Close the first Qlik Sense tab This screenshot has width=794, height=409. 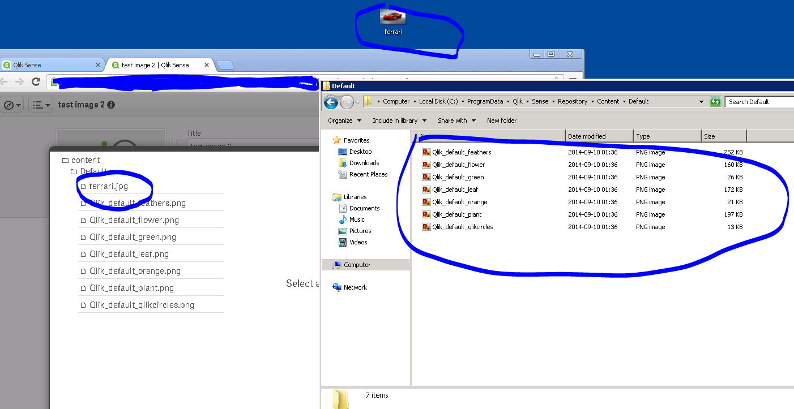(x=97, y=65)
